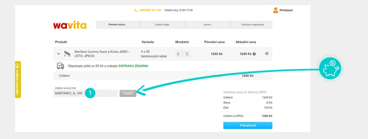Click the Daň 133 Kč summary row
Image resolution: width=368 pixels, height=139 pixels.
tap(248, 108)
